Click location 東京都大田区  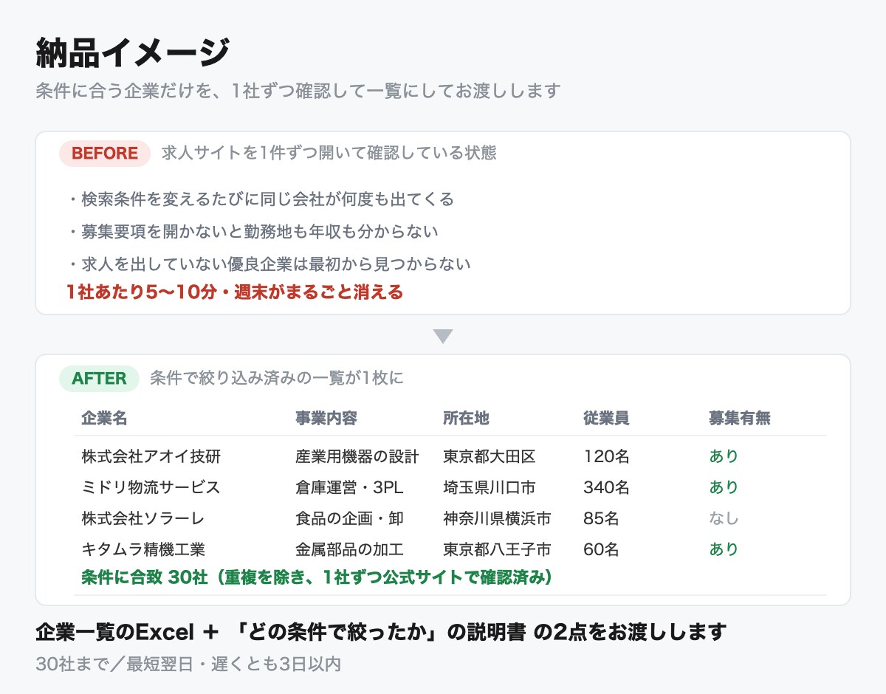[x=490, y=456]
